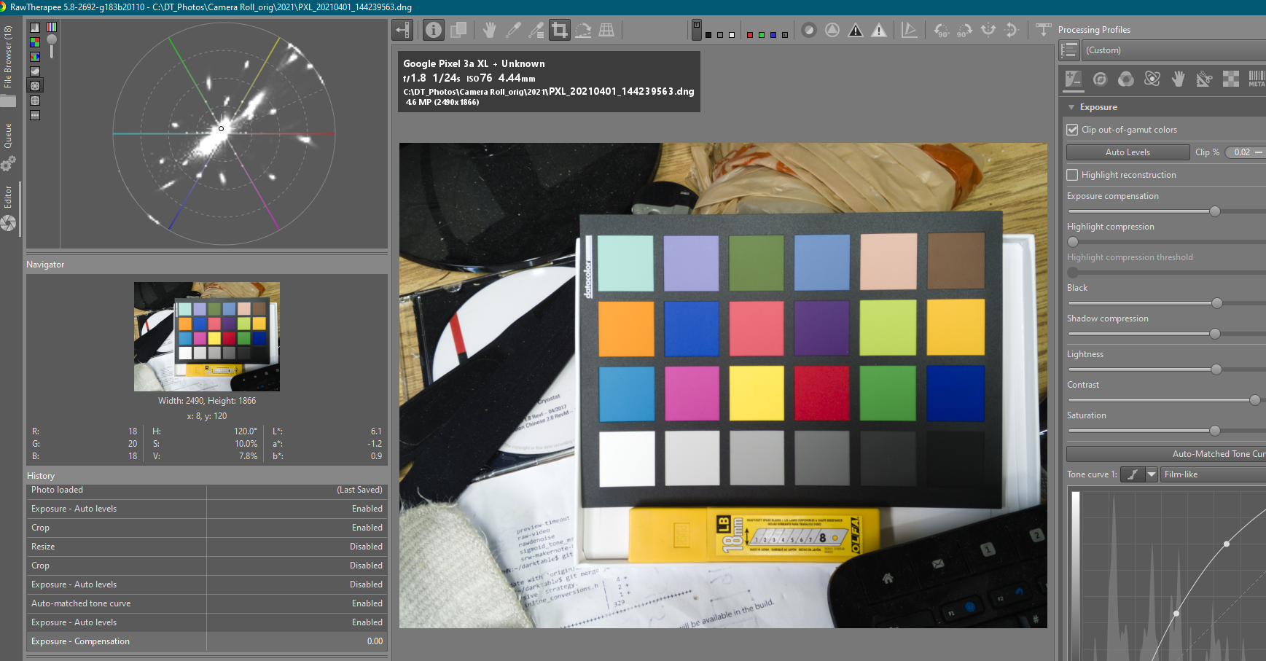
Task: Rotate image right 90 degrees
Action: [x=964, y=30]
